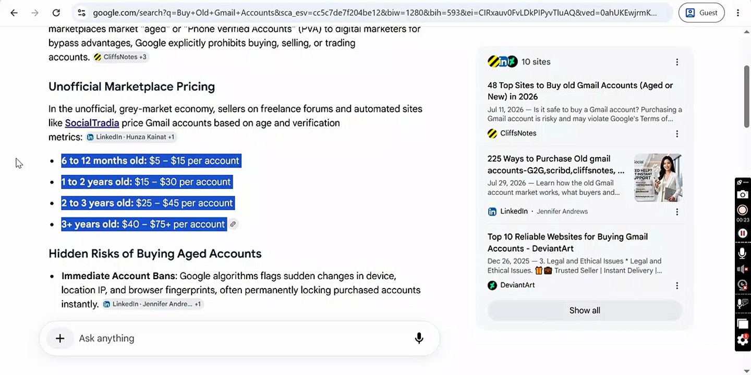Open 48 Top Sites to Buy old Gmail result

(x=580, y=91)
